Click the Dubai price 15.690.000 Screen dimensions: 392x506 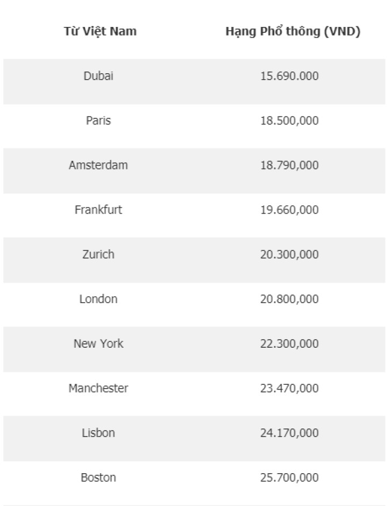[x=289, y=76]
